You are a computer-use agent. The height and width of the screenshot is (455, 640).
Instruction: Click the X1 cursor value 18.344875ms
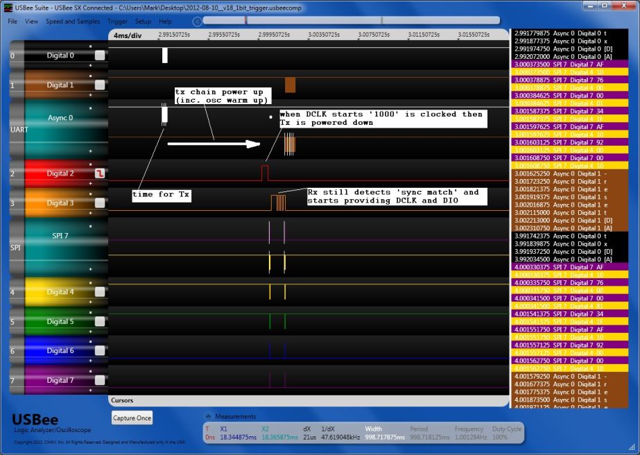click(239, 437)
